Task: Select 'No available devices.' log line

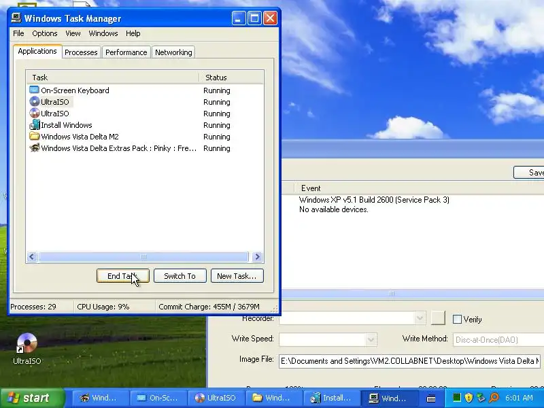Action: [x=334, y=209]
